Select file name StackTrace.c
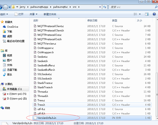 click(45, 83)
